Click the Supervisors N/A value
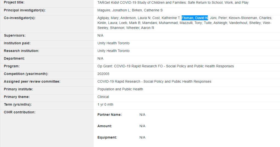 (100, 35)
